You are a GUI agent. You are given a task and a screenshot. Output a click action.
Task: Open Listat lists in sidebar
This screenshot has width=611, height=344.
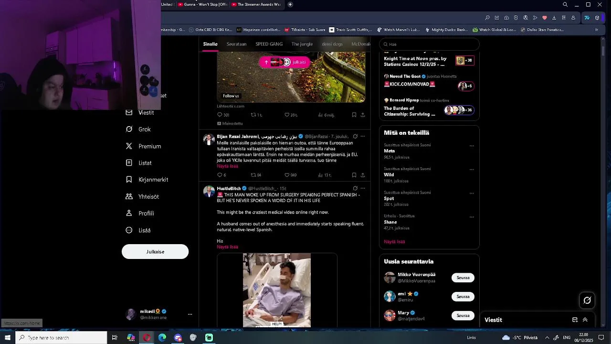[139, 163]
